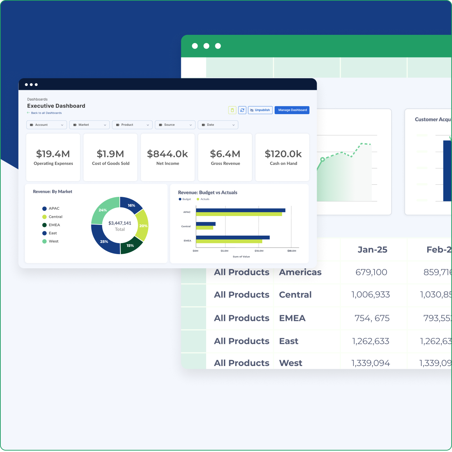Click the Central Actuals bar
Image resolution: width=452 pixels, height=452 pixels.
[205, 228]
